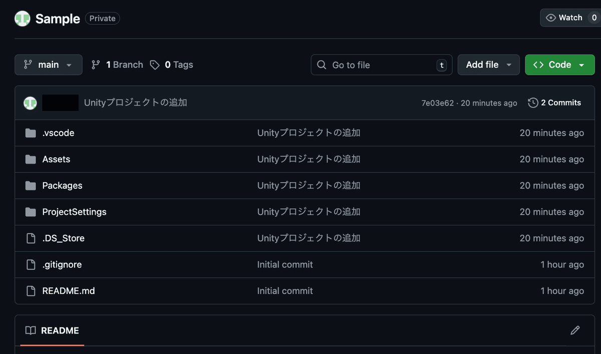Open the green Code dropdown
The height and width of the screenshot is (354, 601).
[x=559, y=65]
